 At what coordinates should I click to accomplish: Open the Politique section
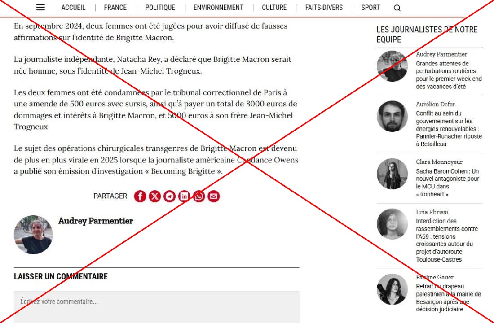[160, 8]
